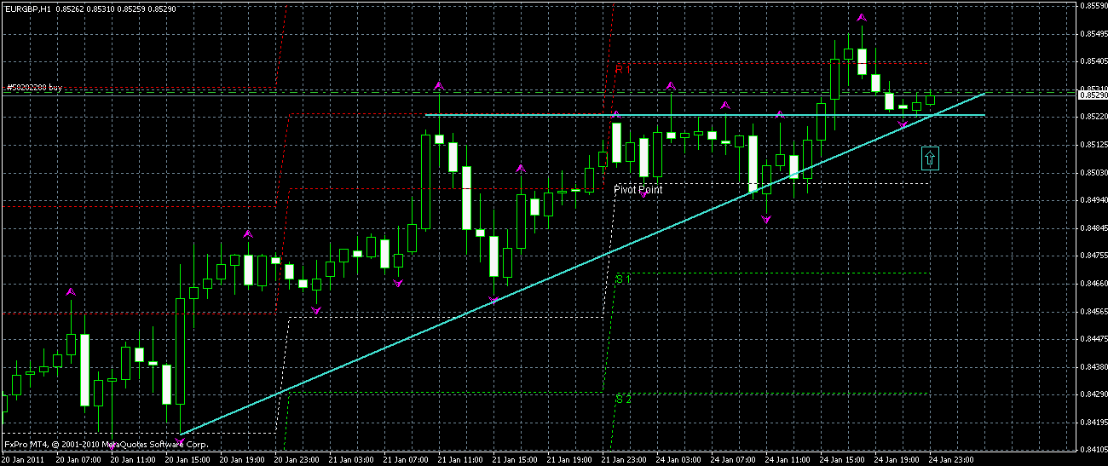This screenshot has height=466, width=1108.
Task: Click the 21 Jan 03:00 time label
Action: click(351, 460)
